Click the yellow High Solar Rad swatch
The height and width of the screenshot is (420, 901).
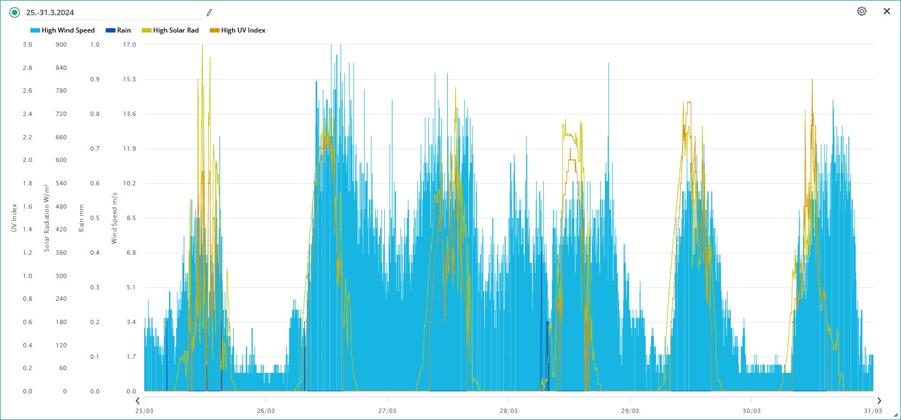(146, 30)
